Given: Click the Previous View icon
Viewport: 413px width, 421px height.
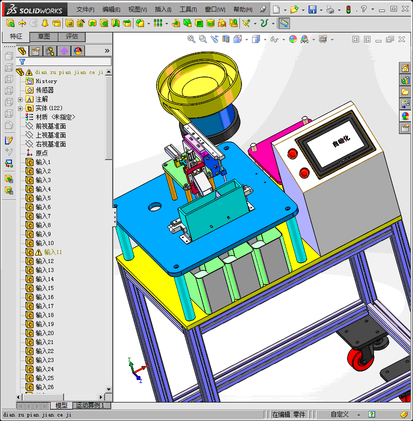Looking at the screenshot, I should [x=214, y=39].
